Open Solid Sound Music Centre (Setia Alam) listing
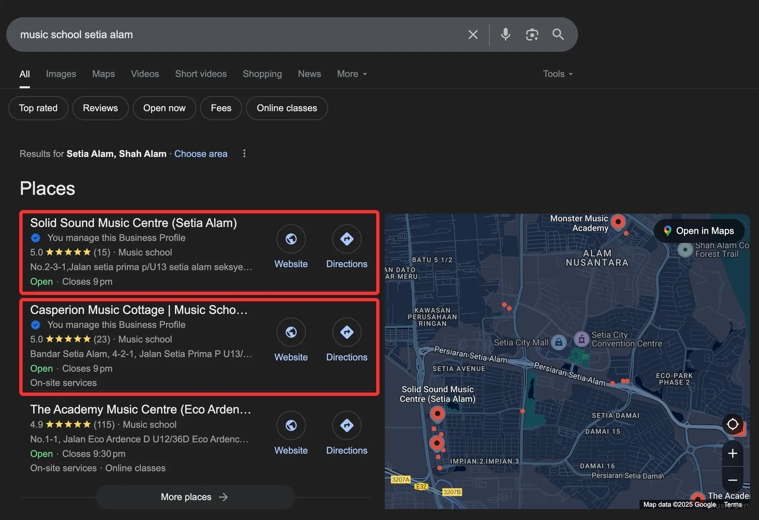Image resolution: width=759 pixels, height=520 pixels. [133, 223]
